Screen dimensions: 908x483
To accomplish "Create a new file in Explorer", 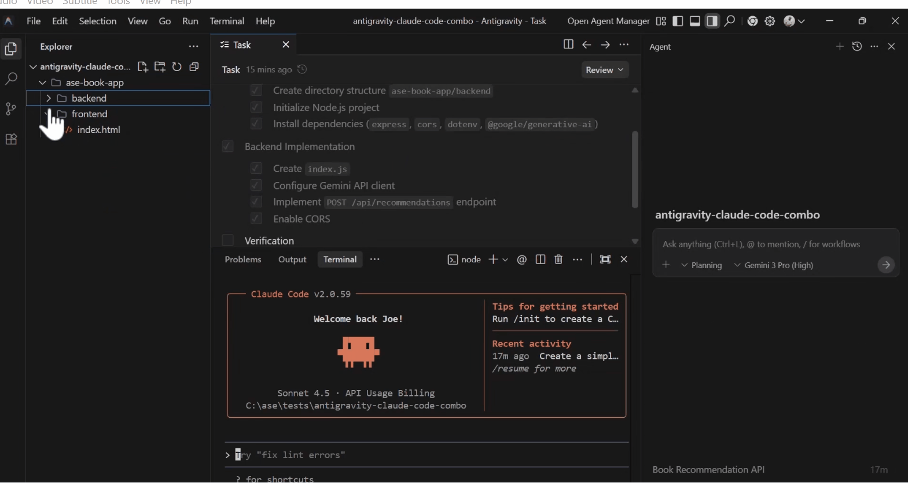I will [143, 67].
